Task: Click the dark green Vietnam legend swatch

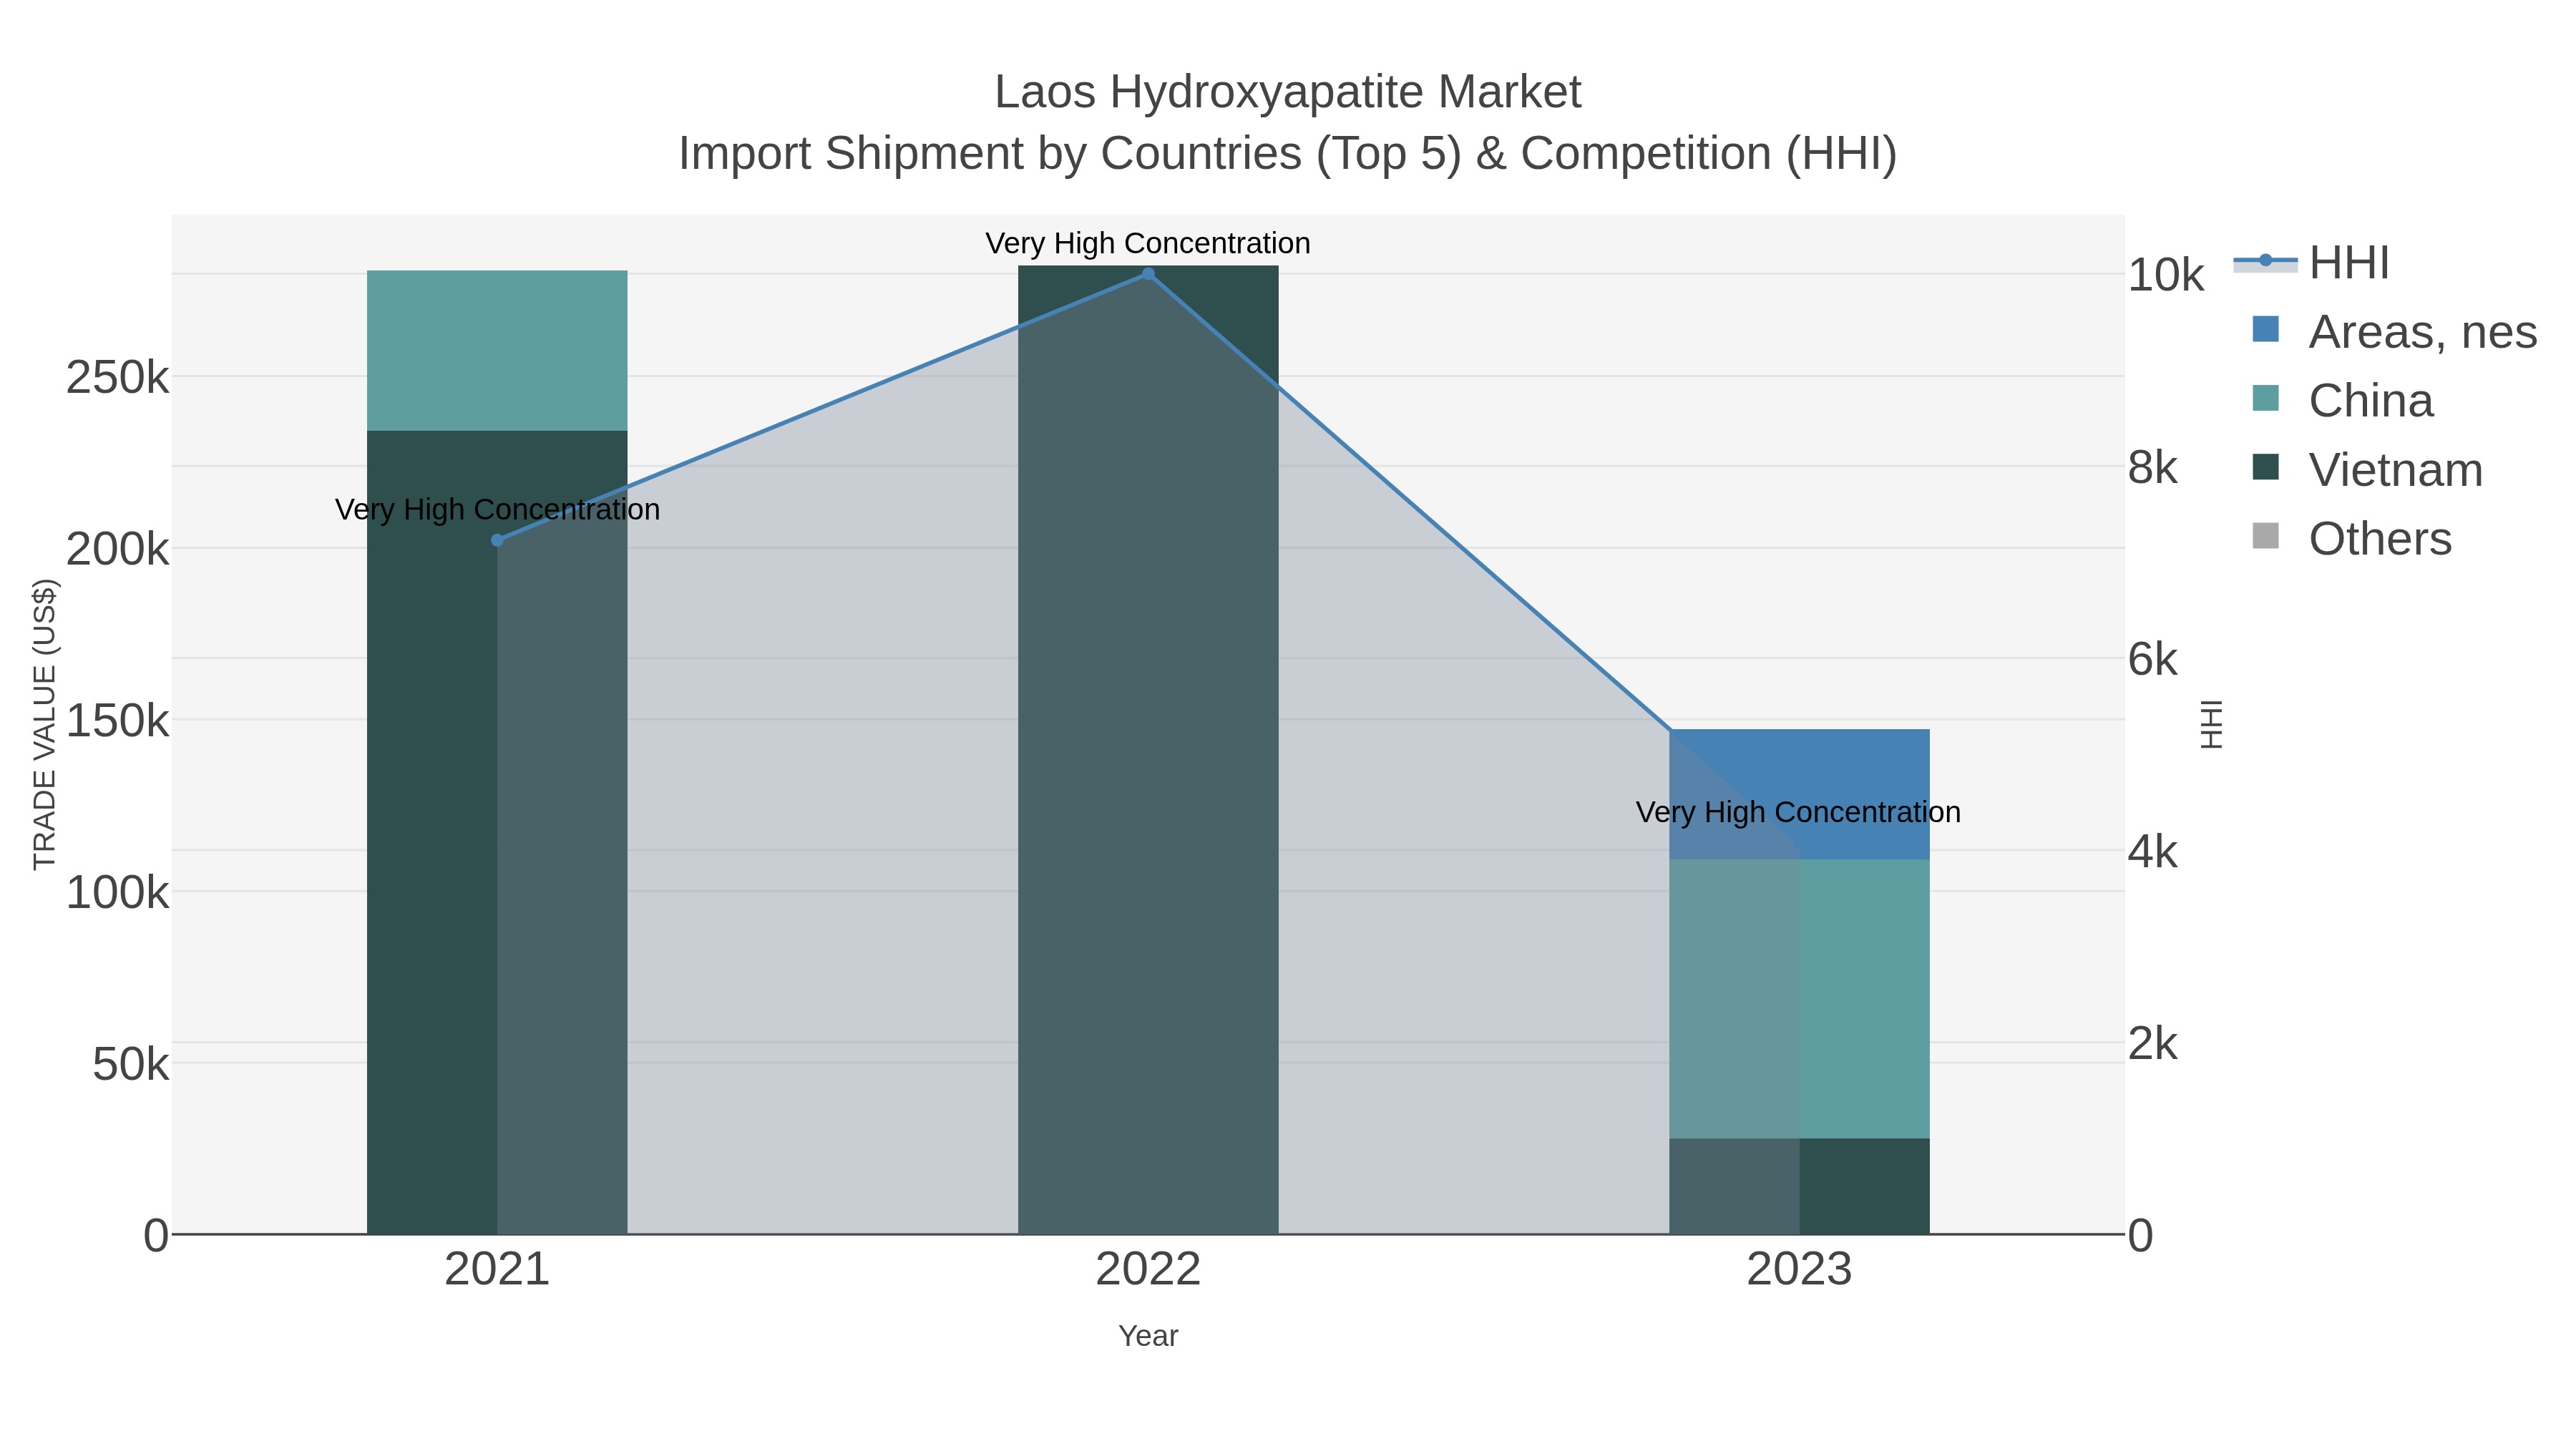Action: (2265, 467)
